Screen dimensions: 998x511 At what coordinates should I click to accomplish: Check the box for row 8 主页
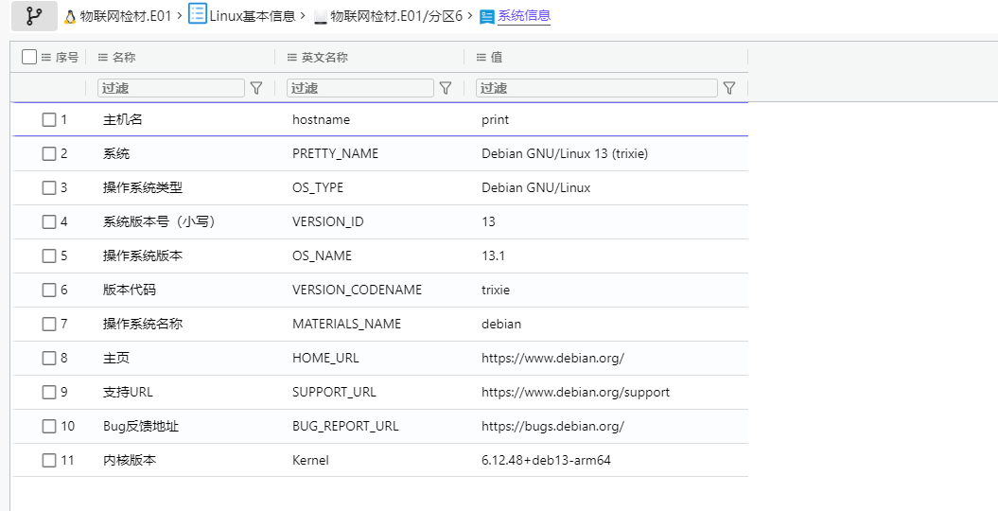click(49, 359)
